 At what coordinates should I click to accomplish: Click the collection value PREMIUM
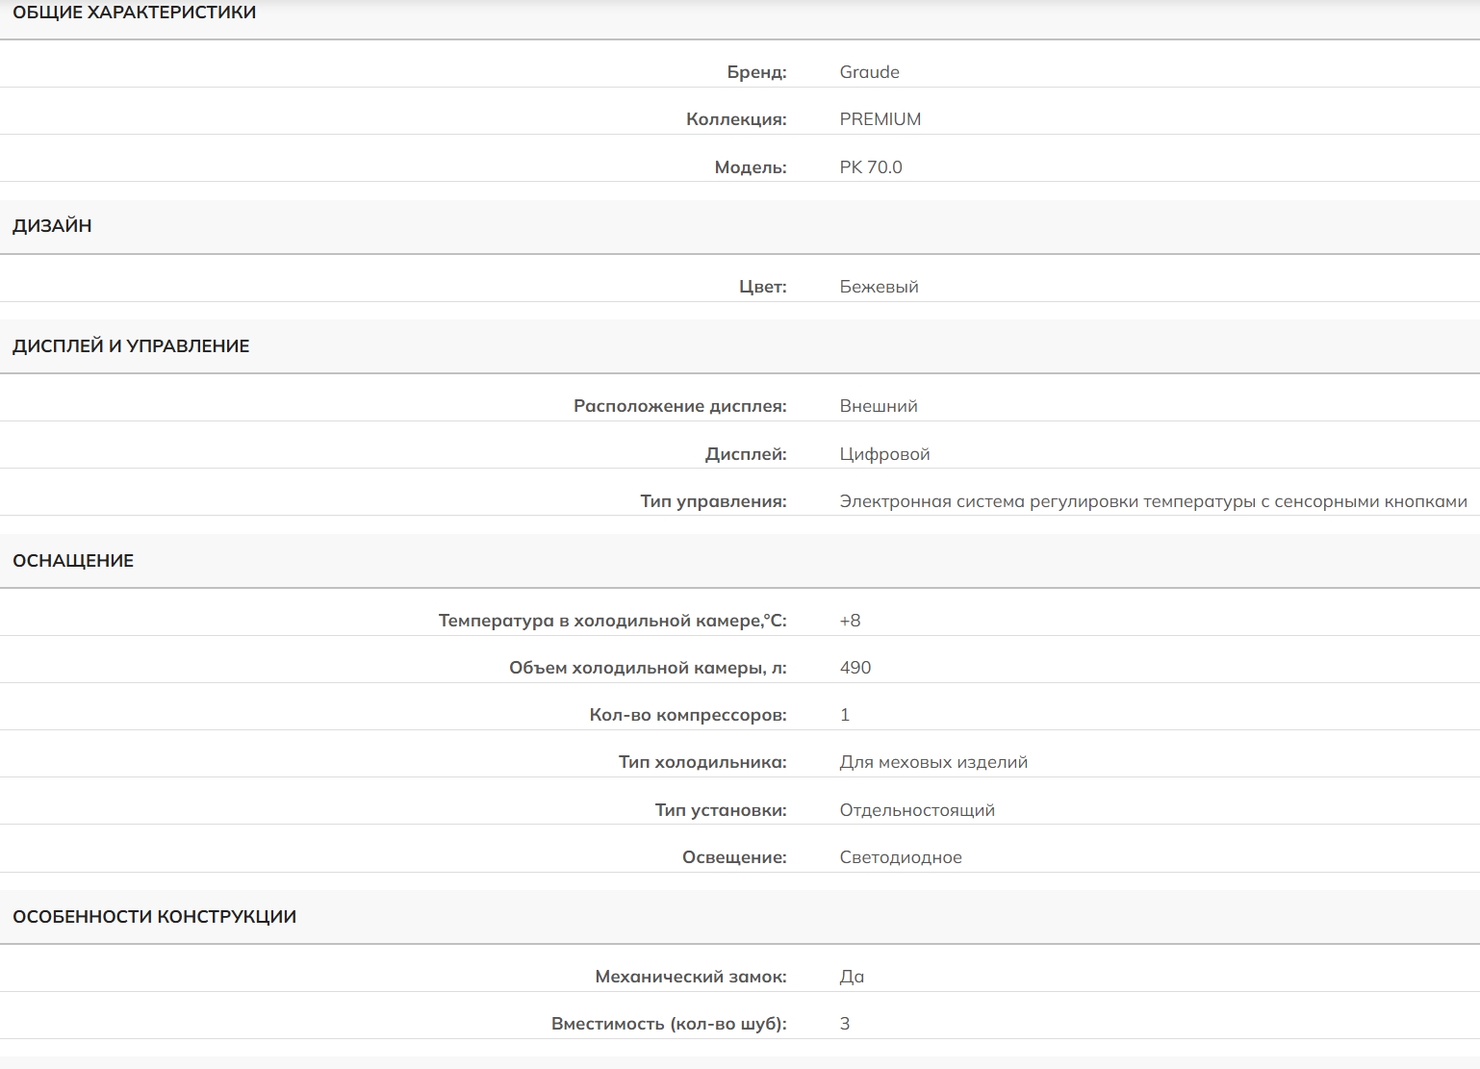pos(880,119)
